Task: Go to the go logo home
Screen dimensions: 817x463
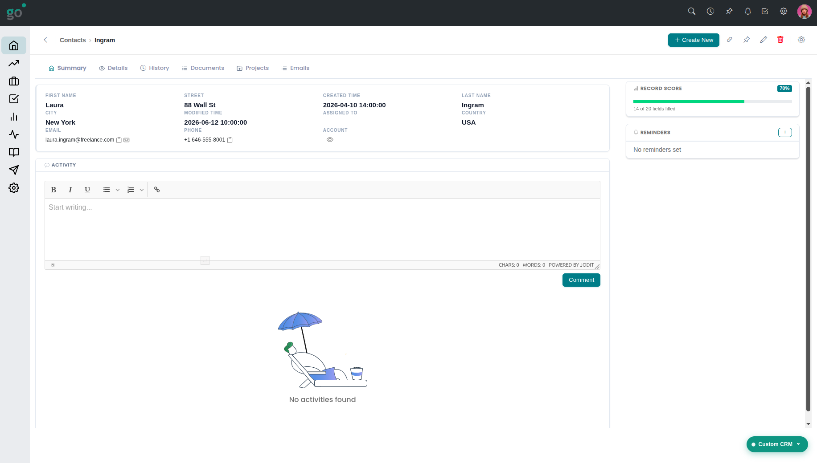Action: pyautogui.click(x=16, y=12)
